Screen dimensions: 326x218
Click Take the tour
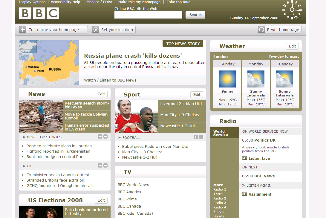178,2
